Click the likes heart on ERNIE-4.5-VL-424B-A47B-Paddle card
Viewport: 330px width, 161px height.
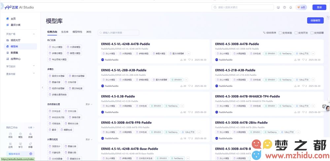click(x=189, y=60)
